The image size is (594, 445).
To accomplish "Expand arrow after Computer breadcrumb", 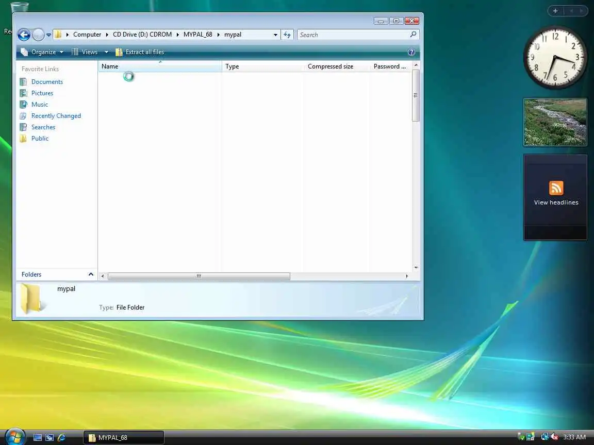I will 107,35.
